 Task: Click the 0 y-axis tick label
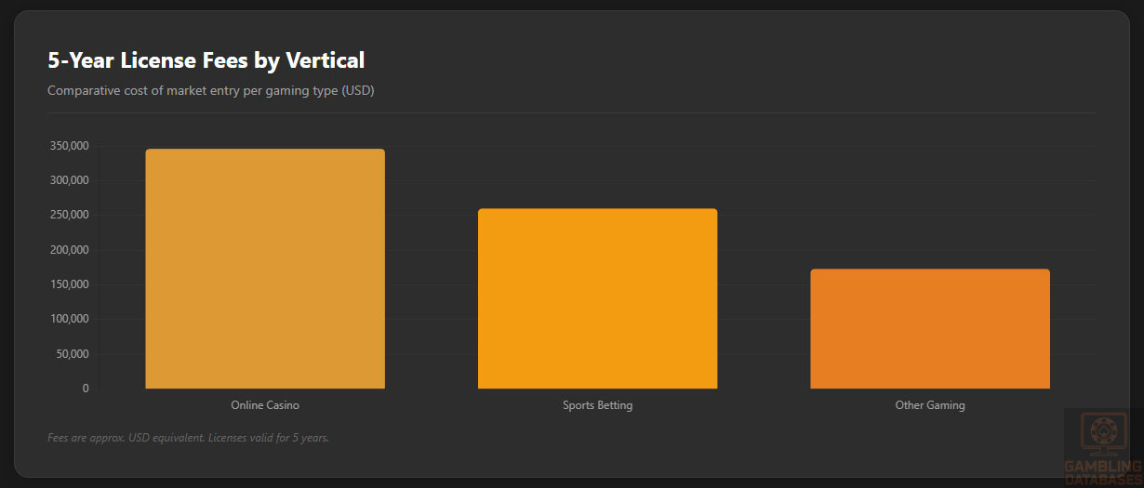86,389
